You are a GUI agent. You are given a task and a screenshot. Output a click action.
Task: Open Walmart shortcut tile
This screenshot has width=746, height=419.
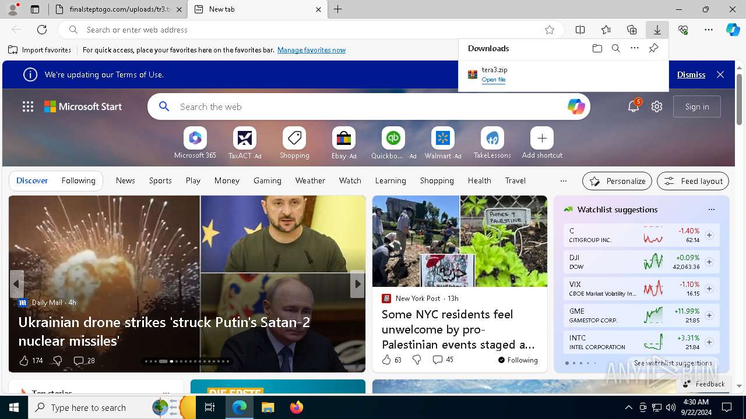tap(443, 143)
